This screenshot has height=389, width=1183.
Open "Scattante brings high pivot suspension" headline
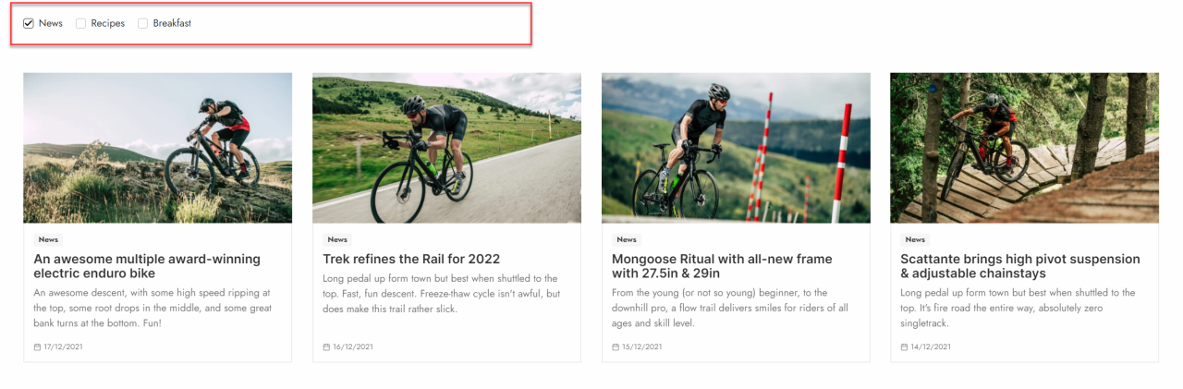(1019, 266)
